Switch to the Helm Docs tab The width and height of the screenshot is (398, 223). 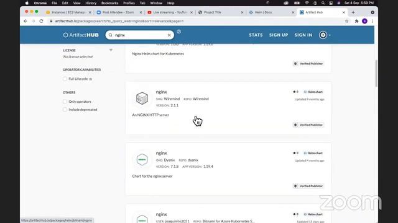271,12
